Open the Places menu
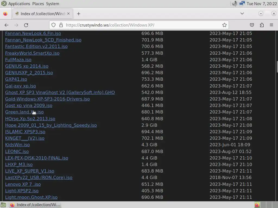Image resolution: width=278 pixels, height=208 pixels. [38, 4]
